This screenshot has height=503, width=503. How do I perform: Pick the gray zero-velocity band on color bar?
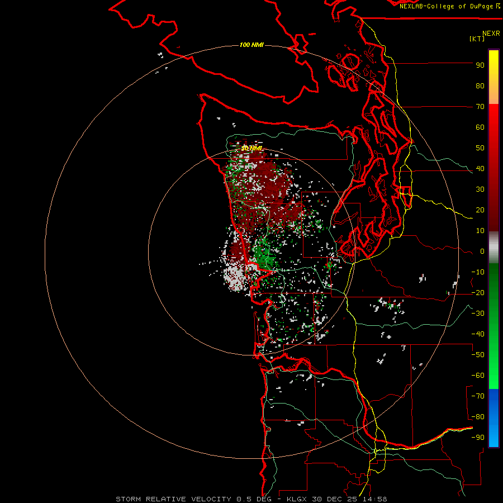click(x=493, y=248)
